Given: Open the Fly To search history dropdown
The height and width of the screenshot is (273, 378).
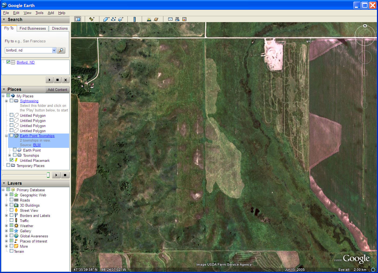Looking at the screenshot, I should tap(54, 50).
